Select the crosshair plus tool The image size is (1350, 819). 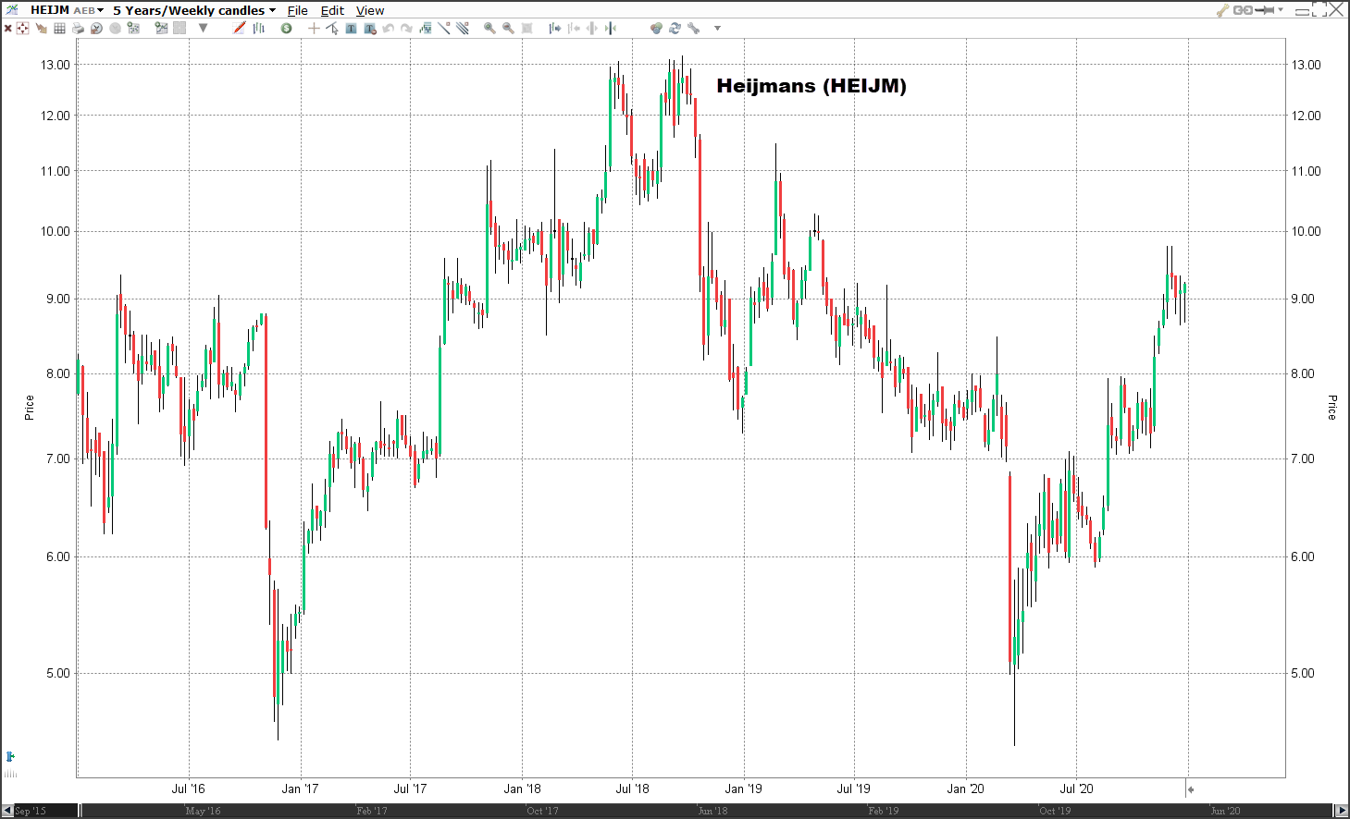tap(314, 29)
